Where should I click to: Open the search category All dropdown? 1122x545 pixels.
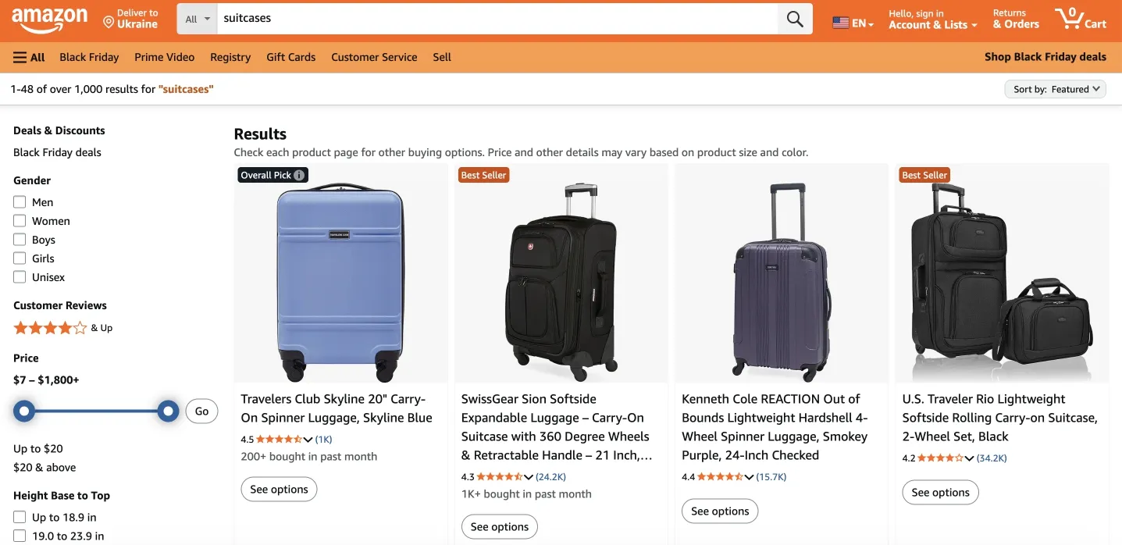point(195,18)
